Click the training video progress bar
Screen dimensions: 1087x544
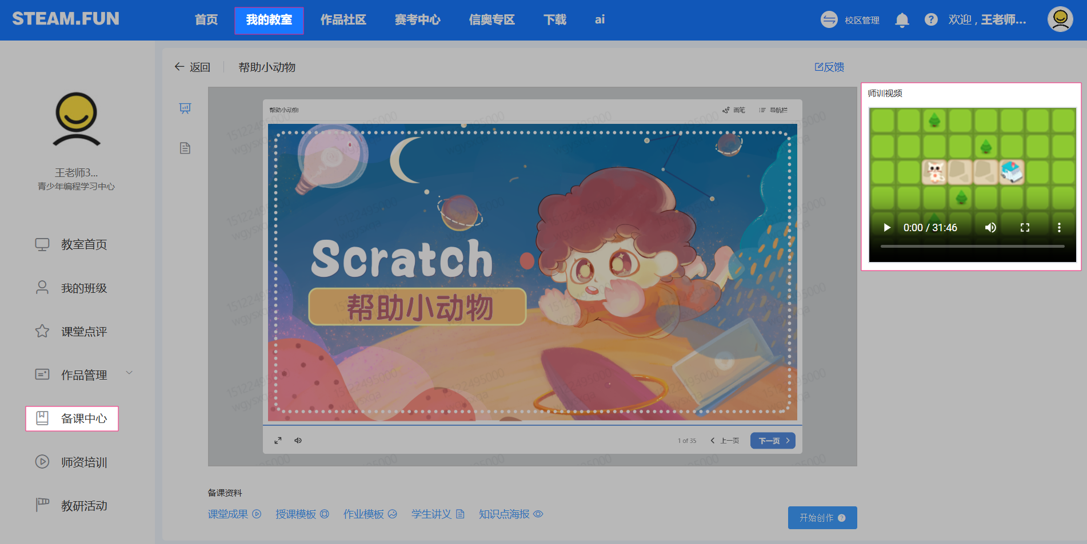pos(972,246)
